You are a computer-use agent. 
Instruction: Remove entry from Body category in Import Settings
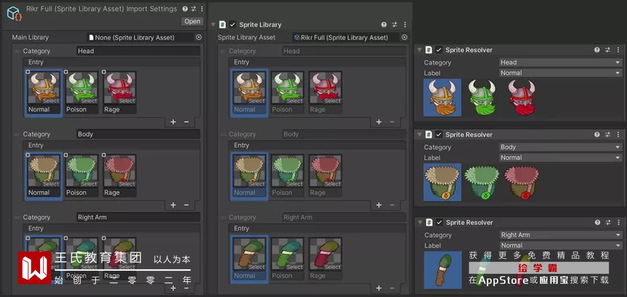tap(186, 205)
